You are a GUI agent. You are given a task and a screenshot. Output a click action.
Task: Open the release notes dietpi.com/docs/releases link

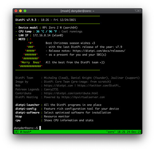99,51
